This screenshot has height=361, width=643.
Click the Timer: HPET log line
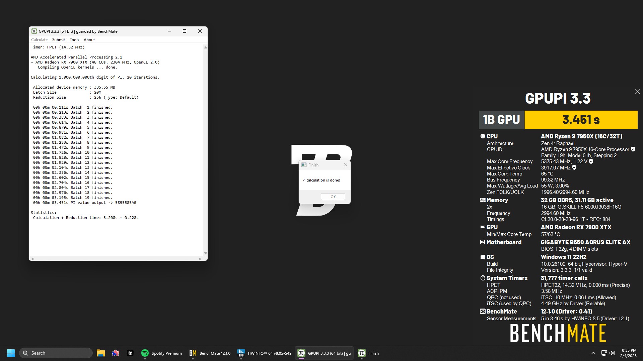(x=58, y=47)
